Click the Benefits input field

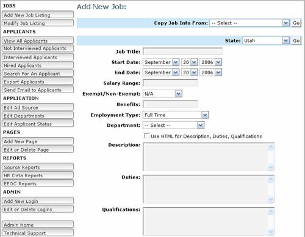click(x=170, y=104)
